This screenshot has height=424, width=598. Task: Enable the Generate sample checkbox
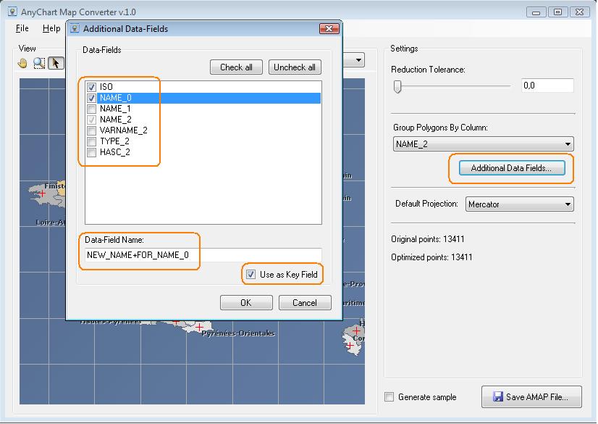[x=389, y=397]
